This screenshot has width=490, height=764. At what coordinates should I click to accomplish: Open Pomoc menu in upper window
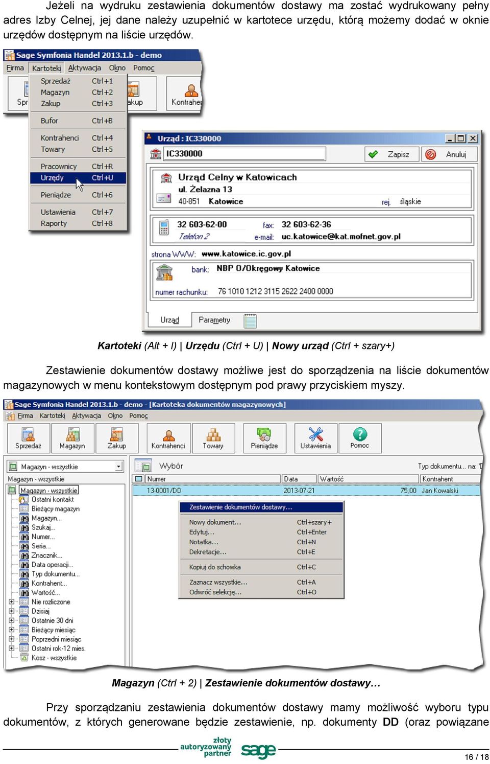[144, 68]
